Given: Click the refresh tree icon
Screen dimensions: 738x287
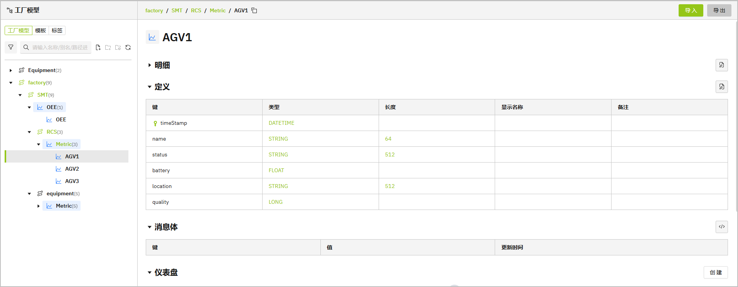Looking at the screenshot, I should [128, 47].
